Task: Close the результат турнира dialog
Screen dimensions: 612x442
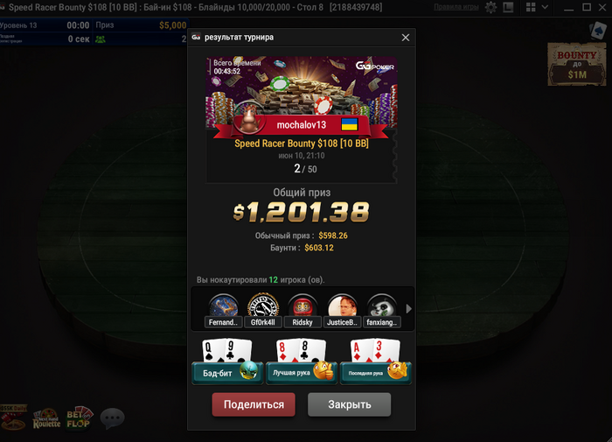Action: click(406, 38)
